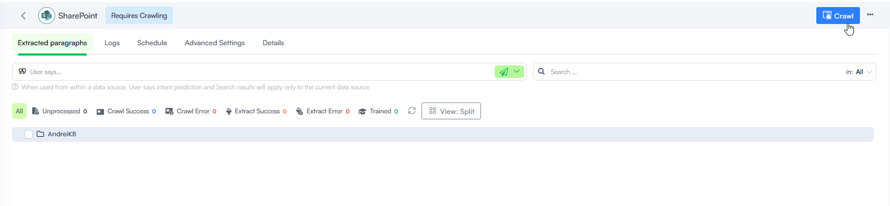The image size is (890, 206).
Task: Expand the green send options chevron
Action: coord(517,71)
